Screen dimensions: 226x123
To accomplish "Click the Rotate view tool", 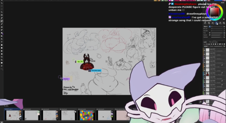I will [x=2, y=57].
